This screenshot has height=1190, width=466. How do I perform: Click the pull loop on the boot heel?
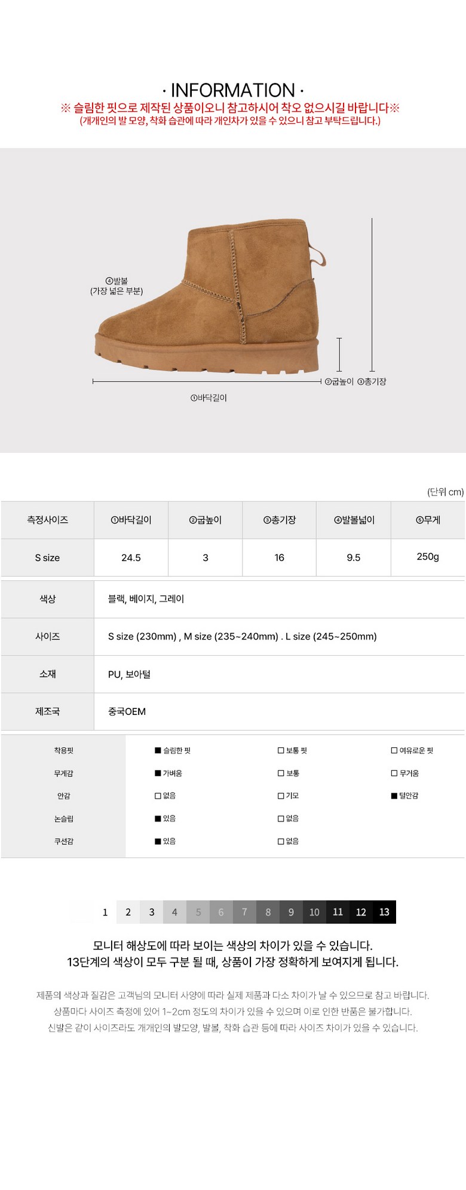tap(318, 255)
